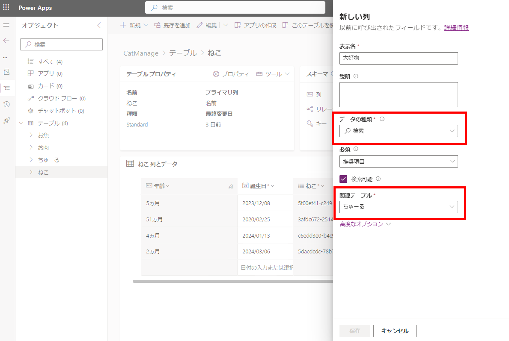Viewport: 509px width, 341px height.
Task: Click 新規 in the command bar
Action: pos(130,25)
